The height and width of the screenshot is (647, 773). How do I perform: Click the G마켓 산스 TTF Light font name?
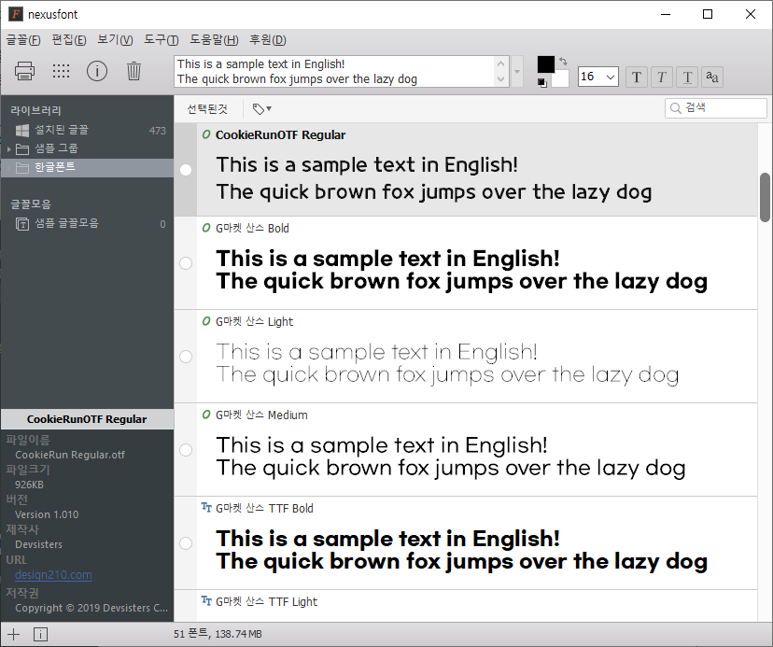pos(267,601)
